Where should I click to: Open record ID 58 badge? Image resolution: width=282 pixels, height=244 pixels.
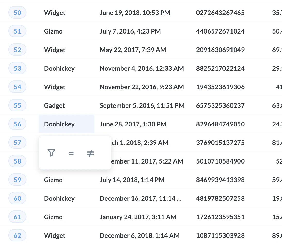17,161
